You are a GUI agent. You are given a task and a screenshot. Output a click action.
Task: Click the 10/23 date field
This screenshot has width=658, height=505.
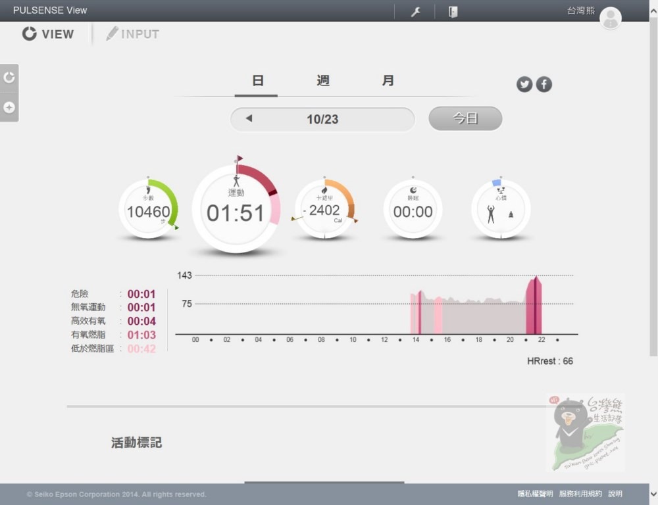(x=322, y=119)
